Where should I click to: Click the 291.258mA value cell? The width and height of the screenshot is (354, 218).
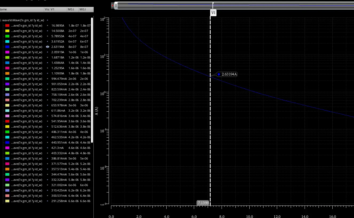[59, 201]
